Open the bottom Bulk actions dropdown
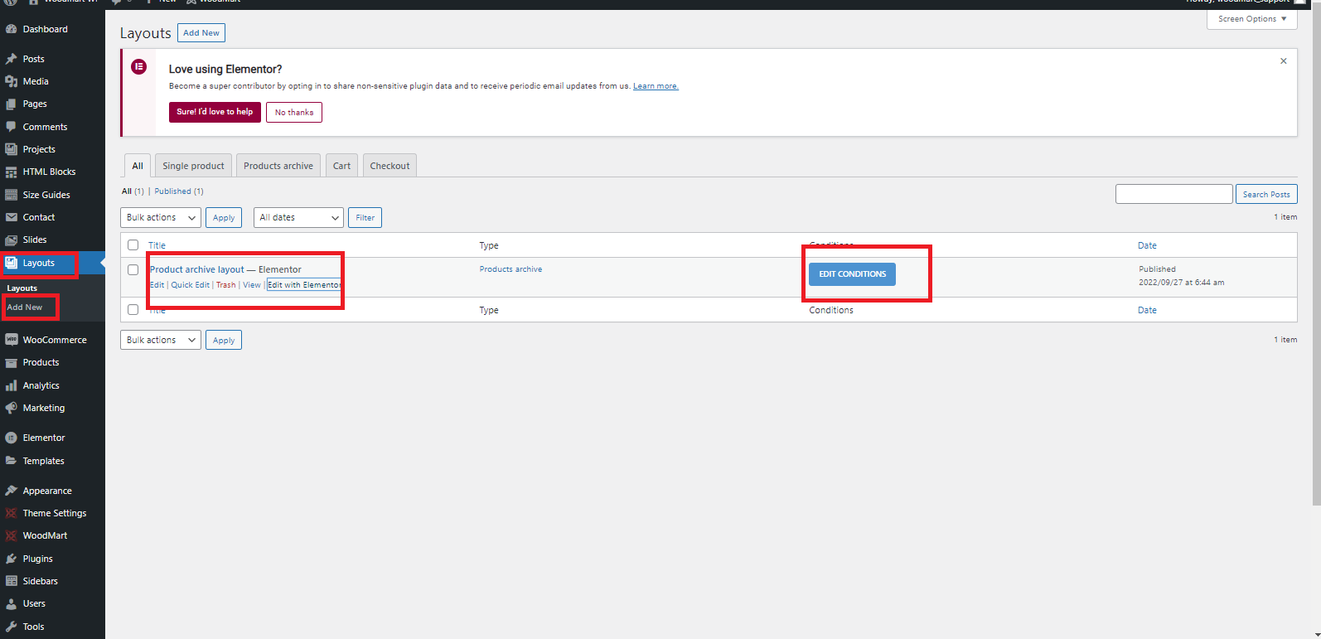The width and height of the screenshot is (1321, 639). coord(161,340)
